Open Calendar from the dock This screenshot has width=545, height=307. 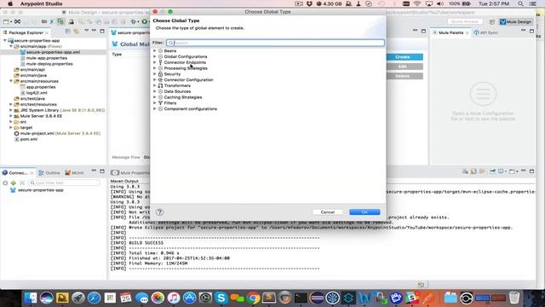tap(126, 298)
